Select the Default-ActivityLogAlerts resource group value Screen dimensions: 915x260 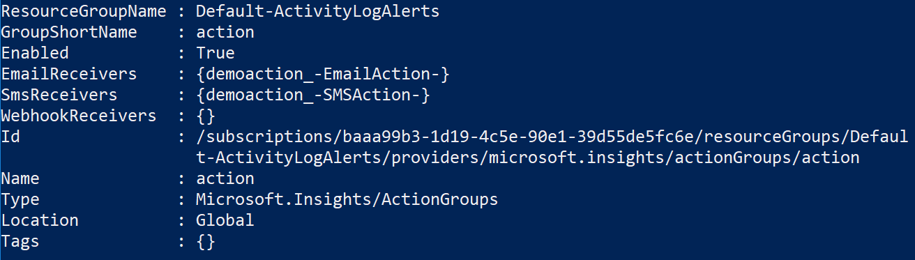click(x=317, y=11)
